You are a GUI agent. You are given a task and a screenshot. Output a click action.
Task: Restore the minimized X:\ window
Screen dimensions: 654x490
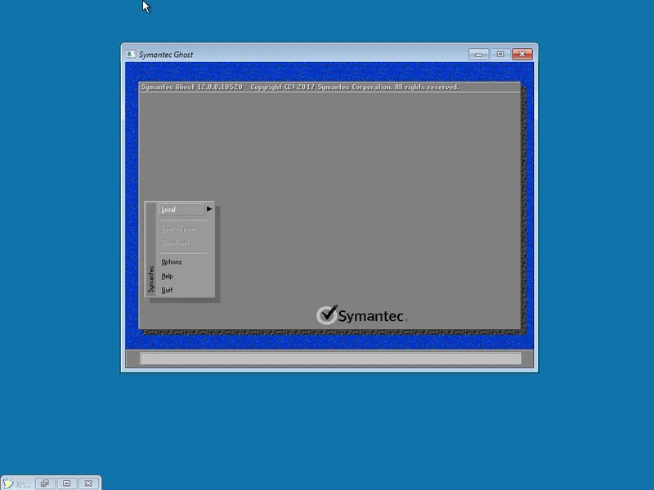pos(45,483)
